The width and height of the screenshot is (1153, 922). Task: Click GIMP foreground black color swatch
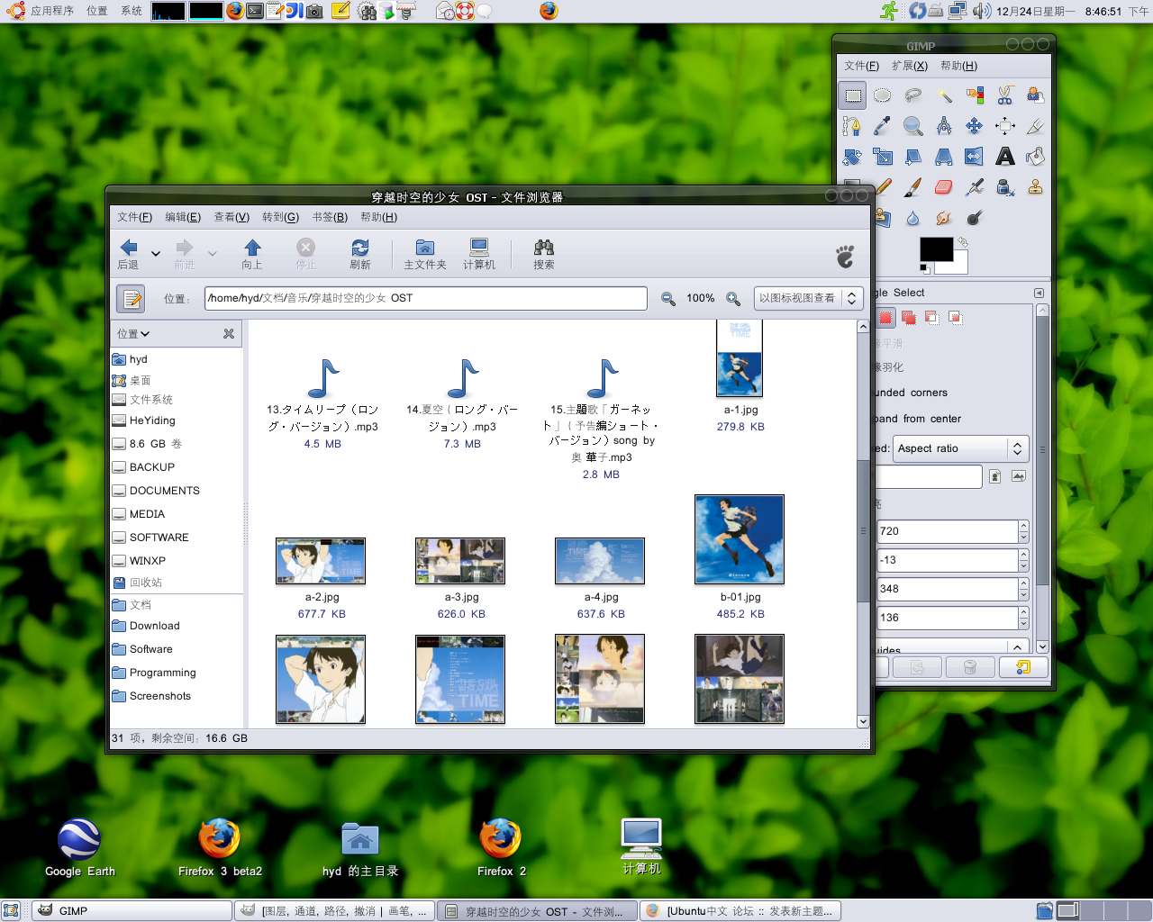click(x=936, y=249)
